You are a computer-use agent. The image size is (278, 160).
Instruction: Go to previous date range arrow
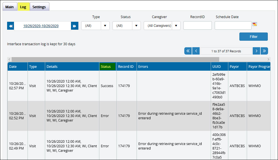[x=11, y=26]
